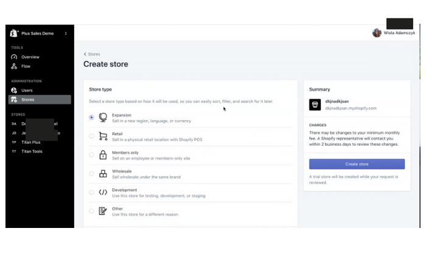Select the Retail radio button
This screenshot has width=426, height=256.
coord(91,136)
